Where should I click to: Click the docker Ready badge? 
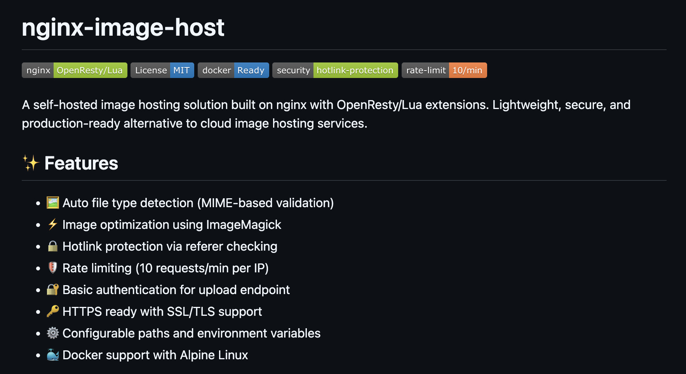pyautogui.click(x=233, y=70)
